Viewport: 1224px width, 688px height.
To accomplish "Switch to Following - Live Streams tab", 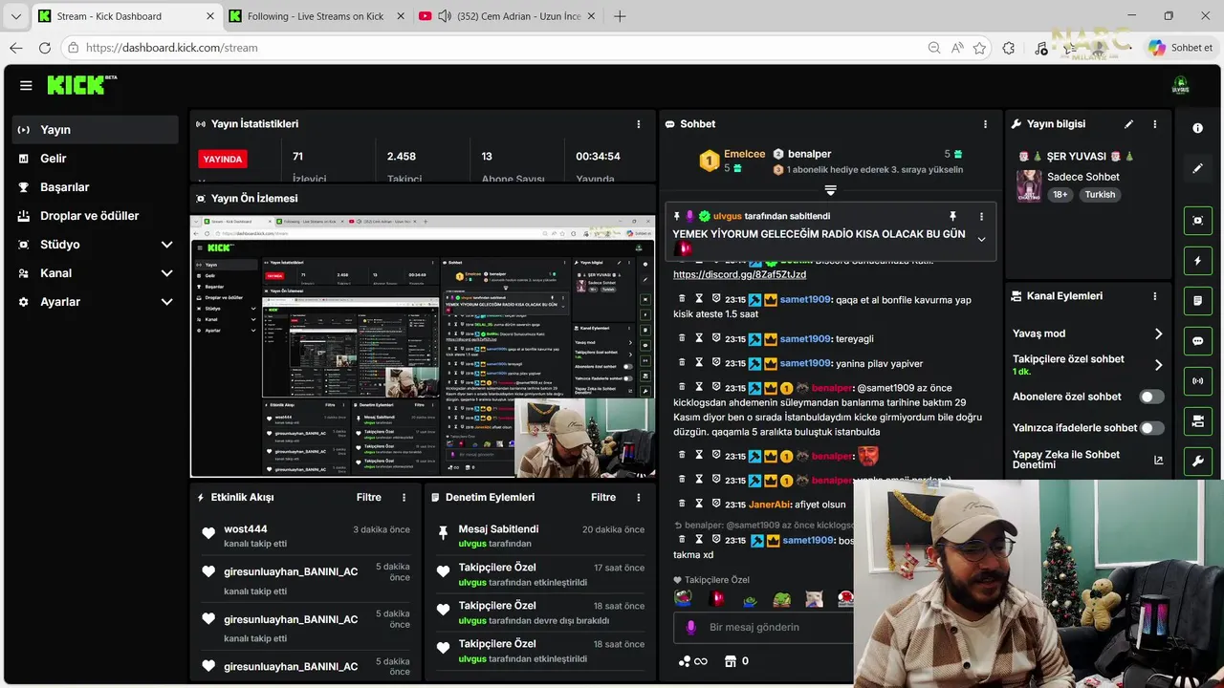I will pos(316,16).
